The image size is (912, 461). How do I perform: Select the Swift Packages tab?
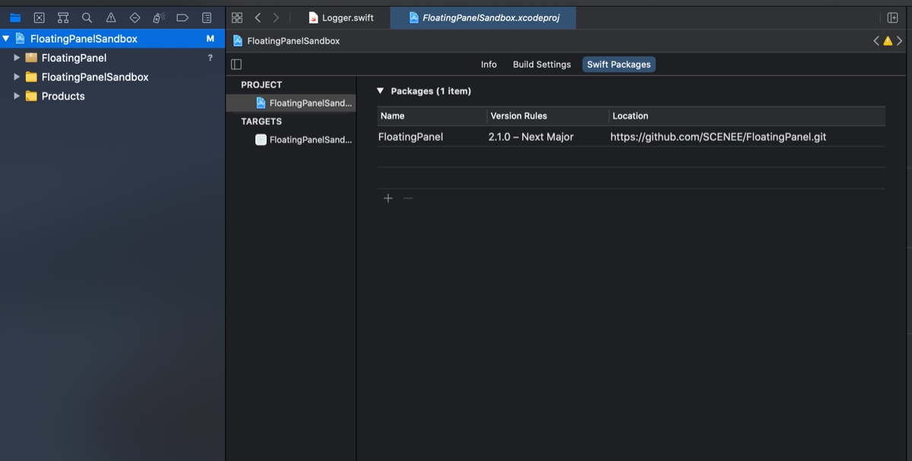619,65
